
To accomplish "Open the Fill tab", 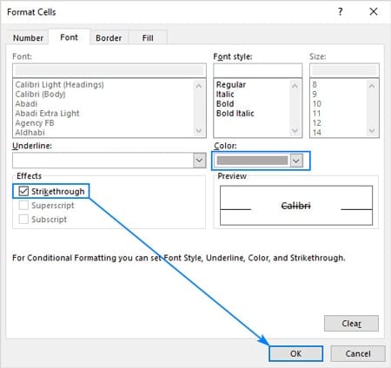I will pyautogui.click(x=148, y=38).
